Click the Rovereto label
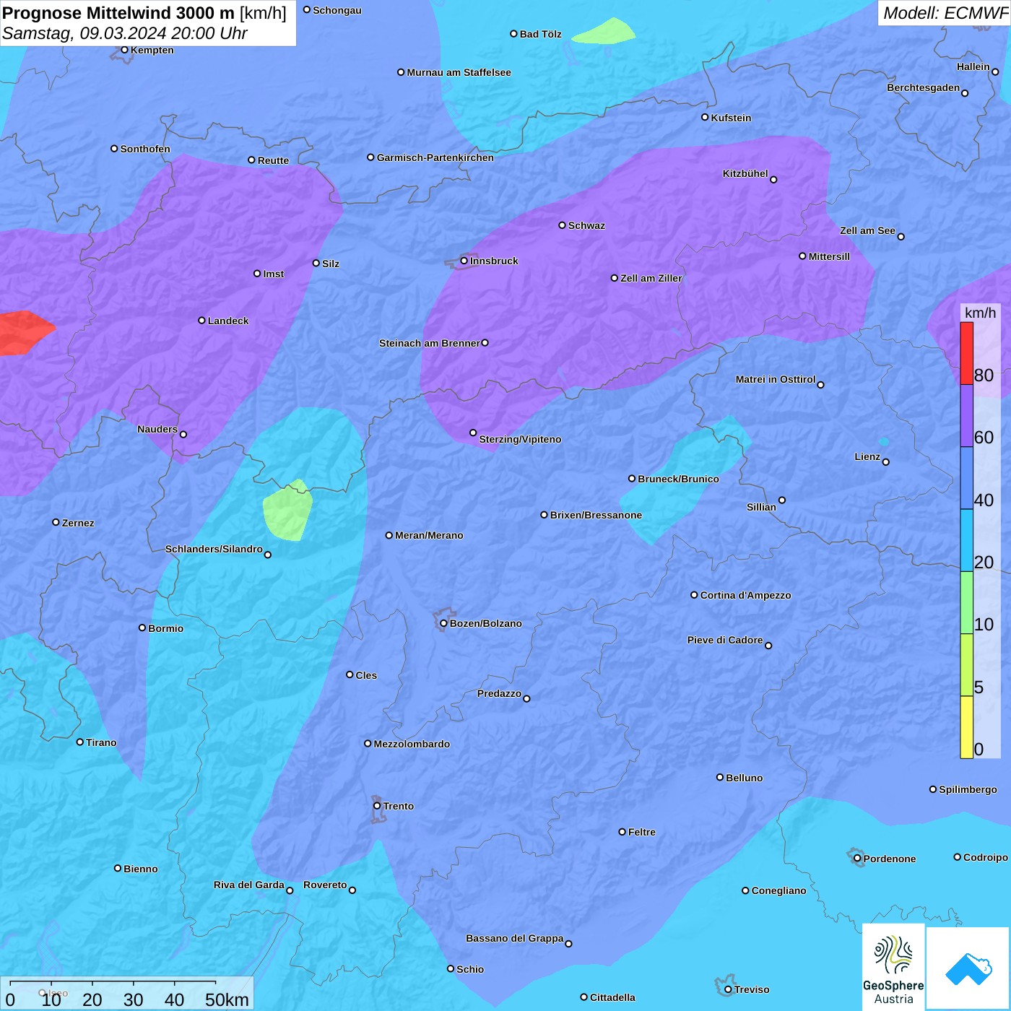Viewport: 1011px width, 1011px height. 325,885
